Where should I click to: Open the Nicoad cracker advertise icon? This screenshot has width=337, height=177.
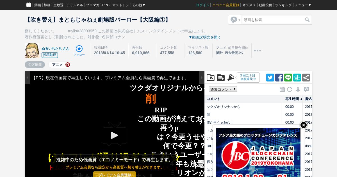pos(231,78)
